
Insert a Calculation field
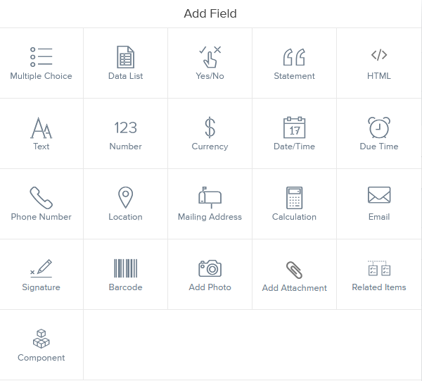click(294, 204)
